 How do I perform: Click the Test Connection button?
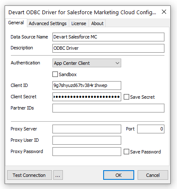[x=29, y=175]
